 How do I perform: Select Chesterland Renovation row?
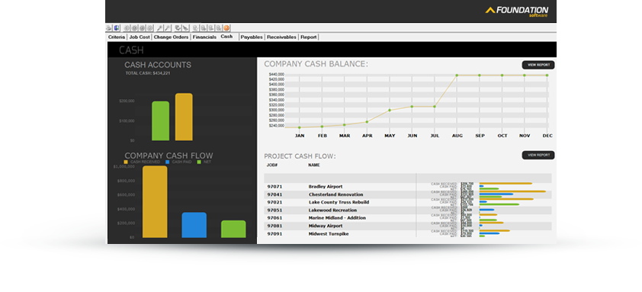[x=408, y=194]
